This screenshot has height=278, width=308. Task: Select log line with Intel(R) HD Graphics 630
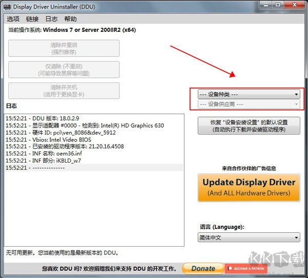pos(94,126)
